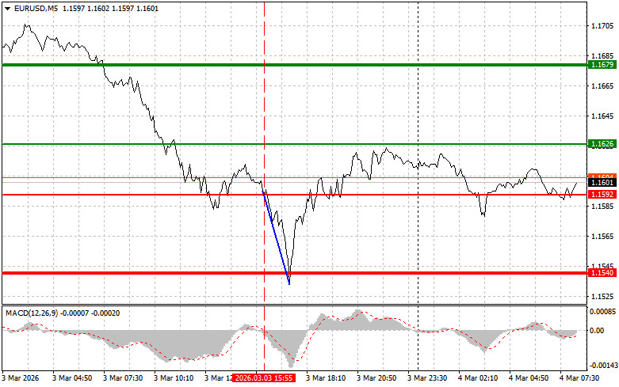
Task: Click the black 1.1601 current price label
Action: (x=599, y=183)
